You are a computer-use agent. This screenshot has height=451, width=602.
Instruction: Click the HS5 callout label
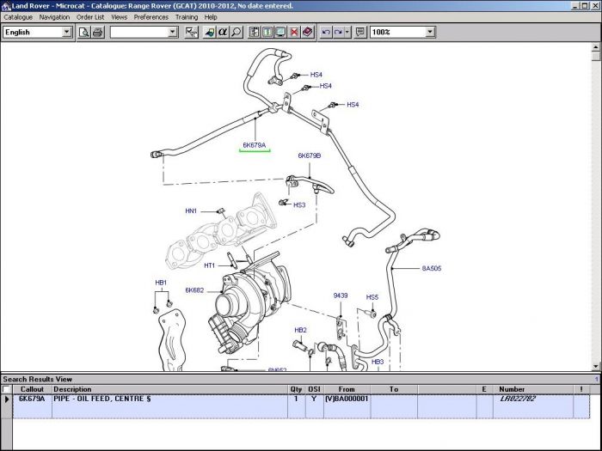point(372,297)
